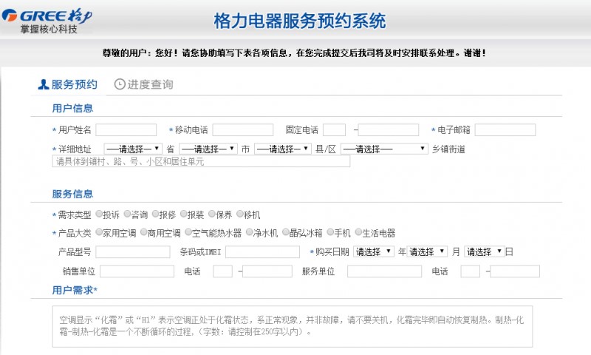Click the 服务单位 phone number field
The height and width of the screenshot is (355, 591).
point(515,271)
